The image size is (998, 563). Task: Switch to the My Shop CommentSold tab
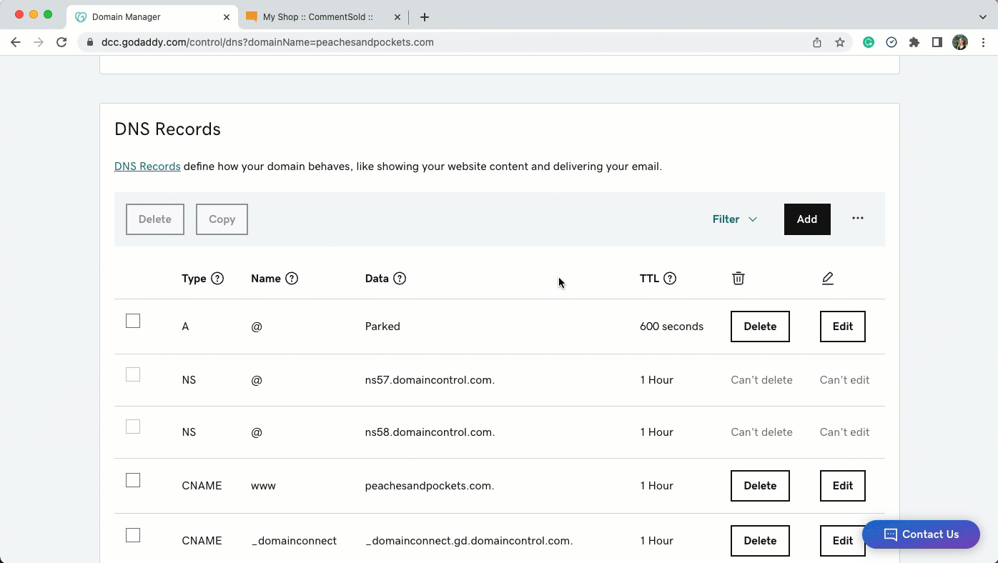coord(317,16)
